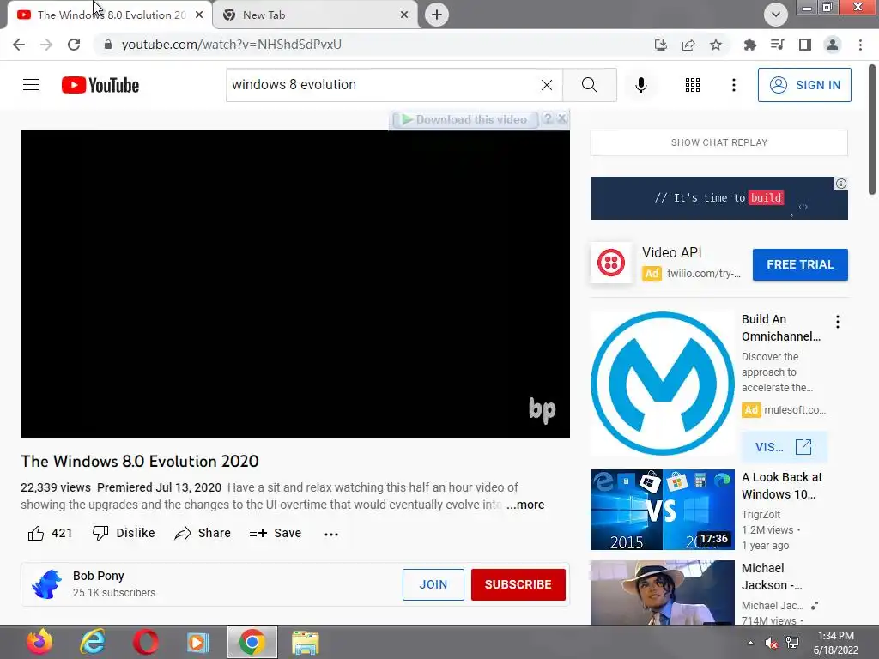Viewport: 879px width, 659px height.
Task: Share the video
Action: (203, 533)
